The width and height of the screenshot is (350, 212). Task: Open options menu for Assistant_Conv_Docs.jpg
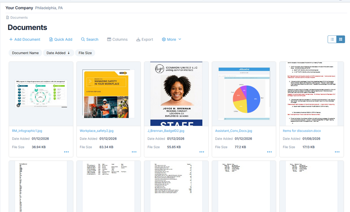click(x=269, y=152)
